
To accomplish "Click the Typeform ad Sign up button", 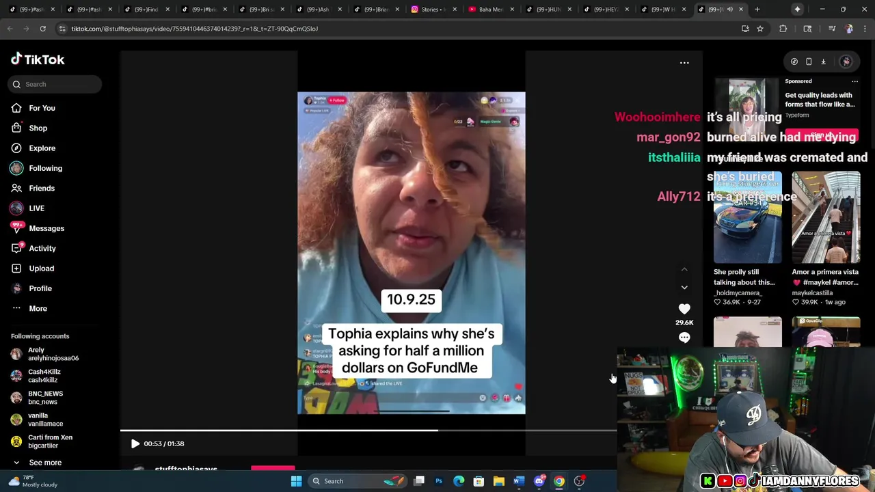I will 822,135.
